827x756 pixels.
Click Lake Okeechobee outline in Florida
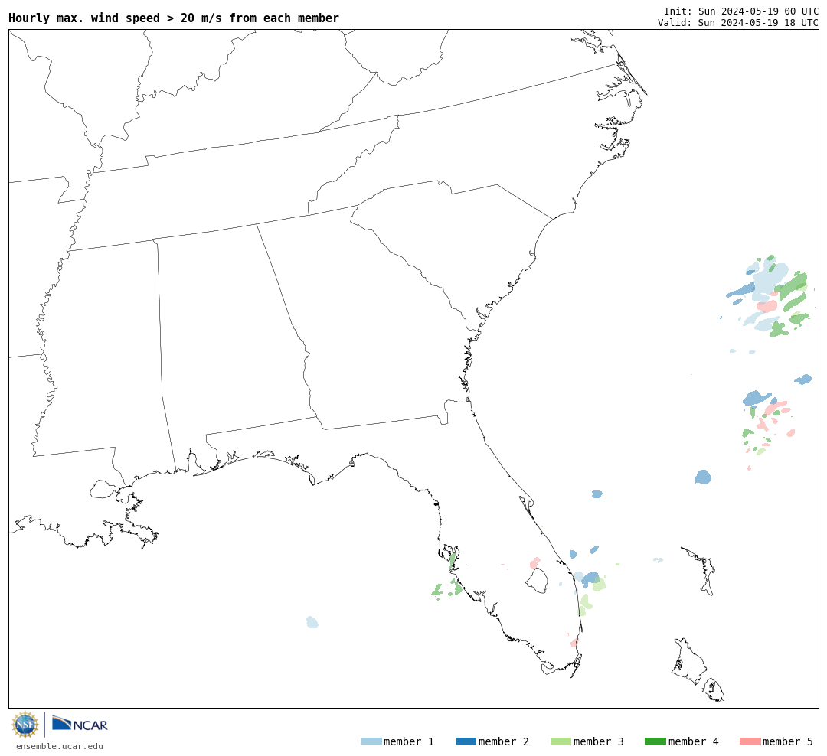[x=537, y=581]
